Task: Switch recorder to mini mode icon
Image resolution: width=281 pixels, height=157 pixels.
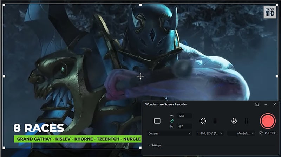Action: [x=257, y=104]
